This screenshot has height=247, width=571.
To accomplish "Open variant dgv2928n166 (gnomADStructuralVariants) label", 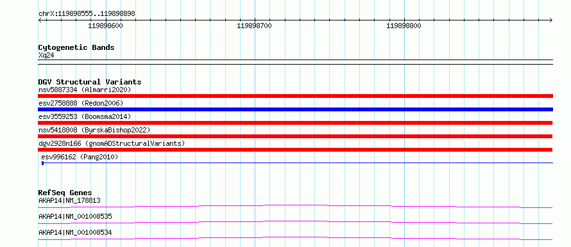I will [112, 143].
